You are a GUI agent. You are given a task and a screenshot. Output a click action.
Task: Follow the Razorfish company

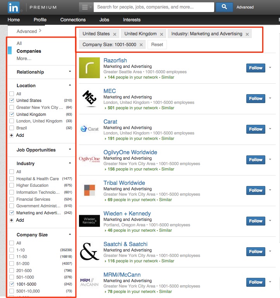point(256,68)
